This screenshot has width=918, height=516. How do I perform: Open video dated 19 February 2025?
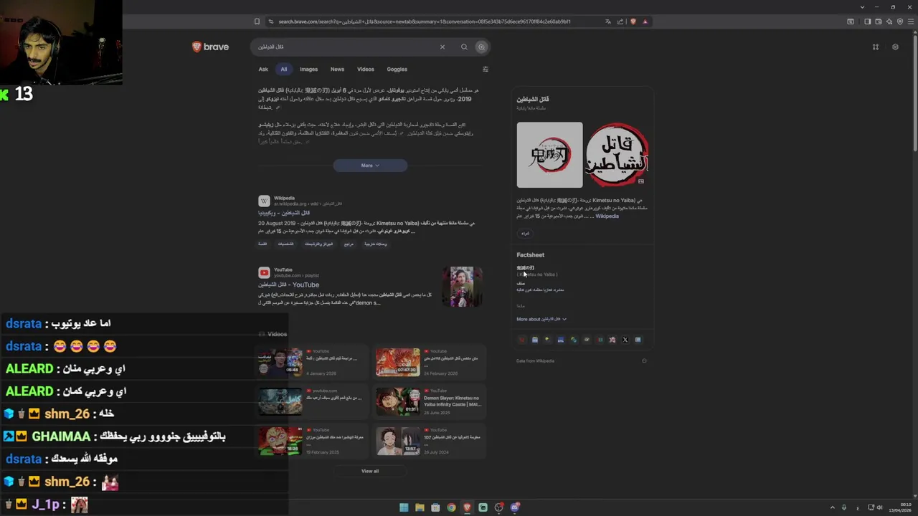pos(311,441)
